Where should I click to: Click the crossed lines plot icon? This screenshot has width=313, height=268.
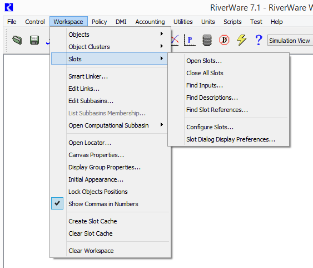tap(175, 40)
